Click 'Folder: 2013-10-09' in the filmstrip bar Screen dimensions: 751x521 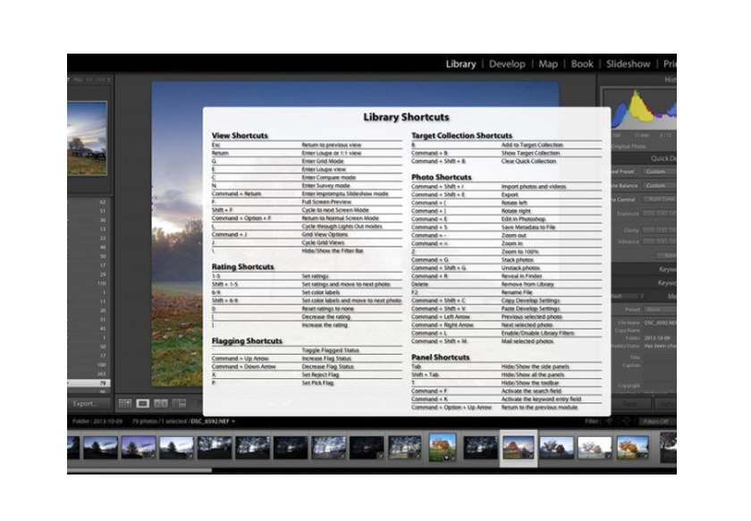(97, 422)
